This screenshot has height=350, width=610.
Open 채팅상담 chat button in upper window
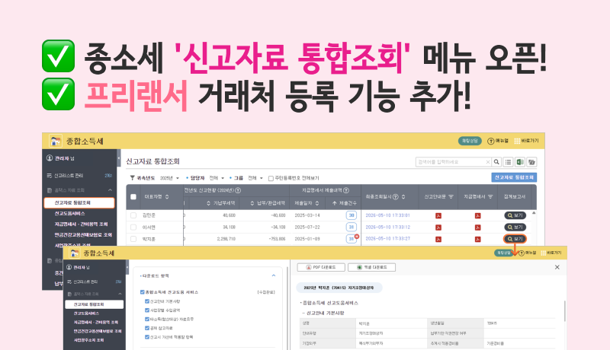pyautogui.click(x=470, y=141)
